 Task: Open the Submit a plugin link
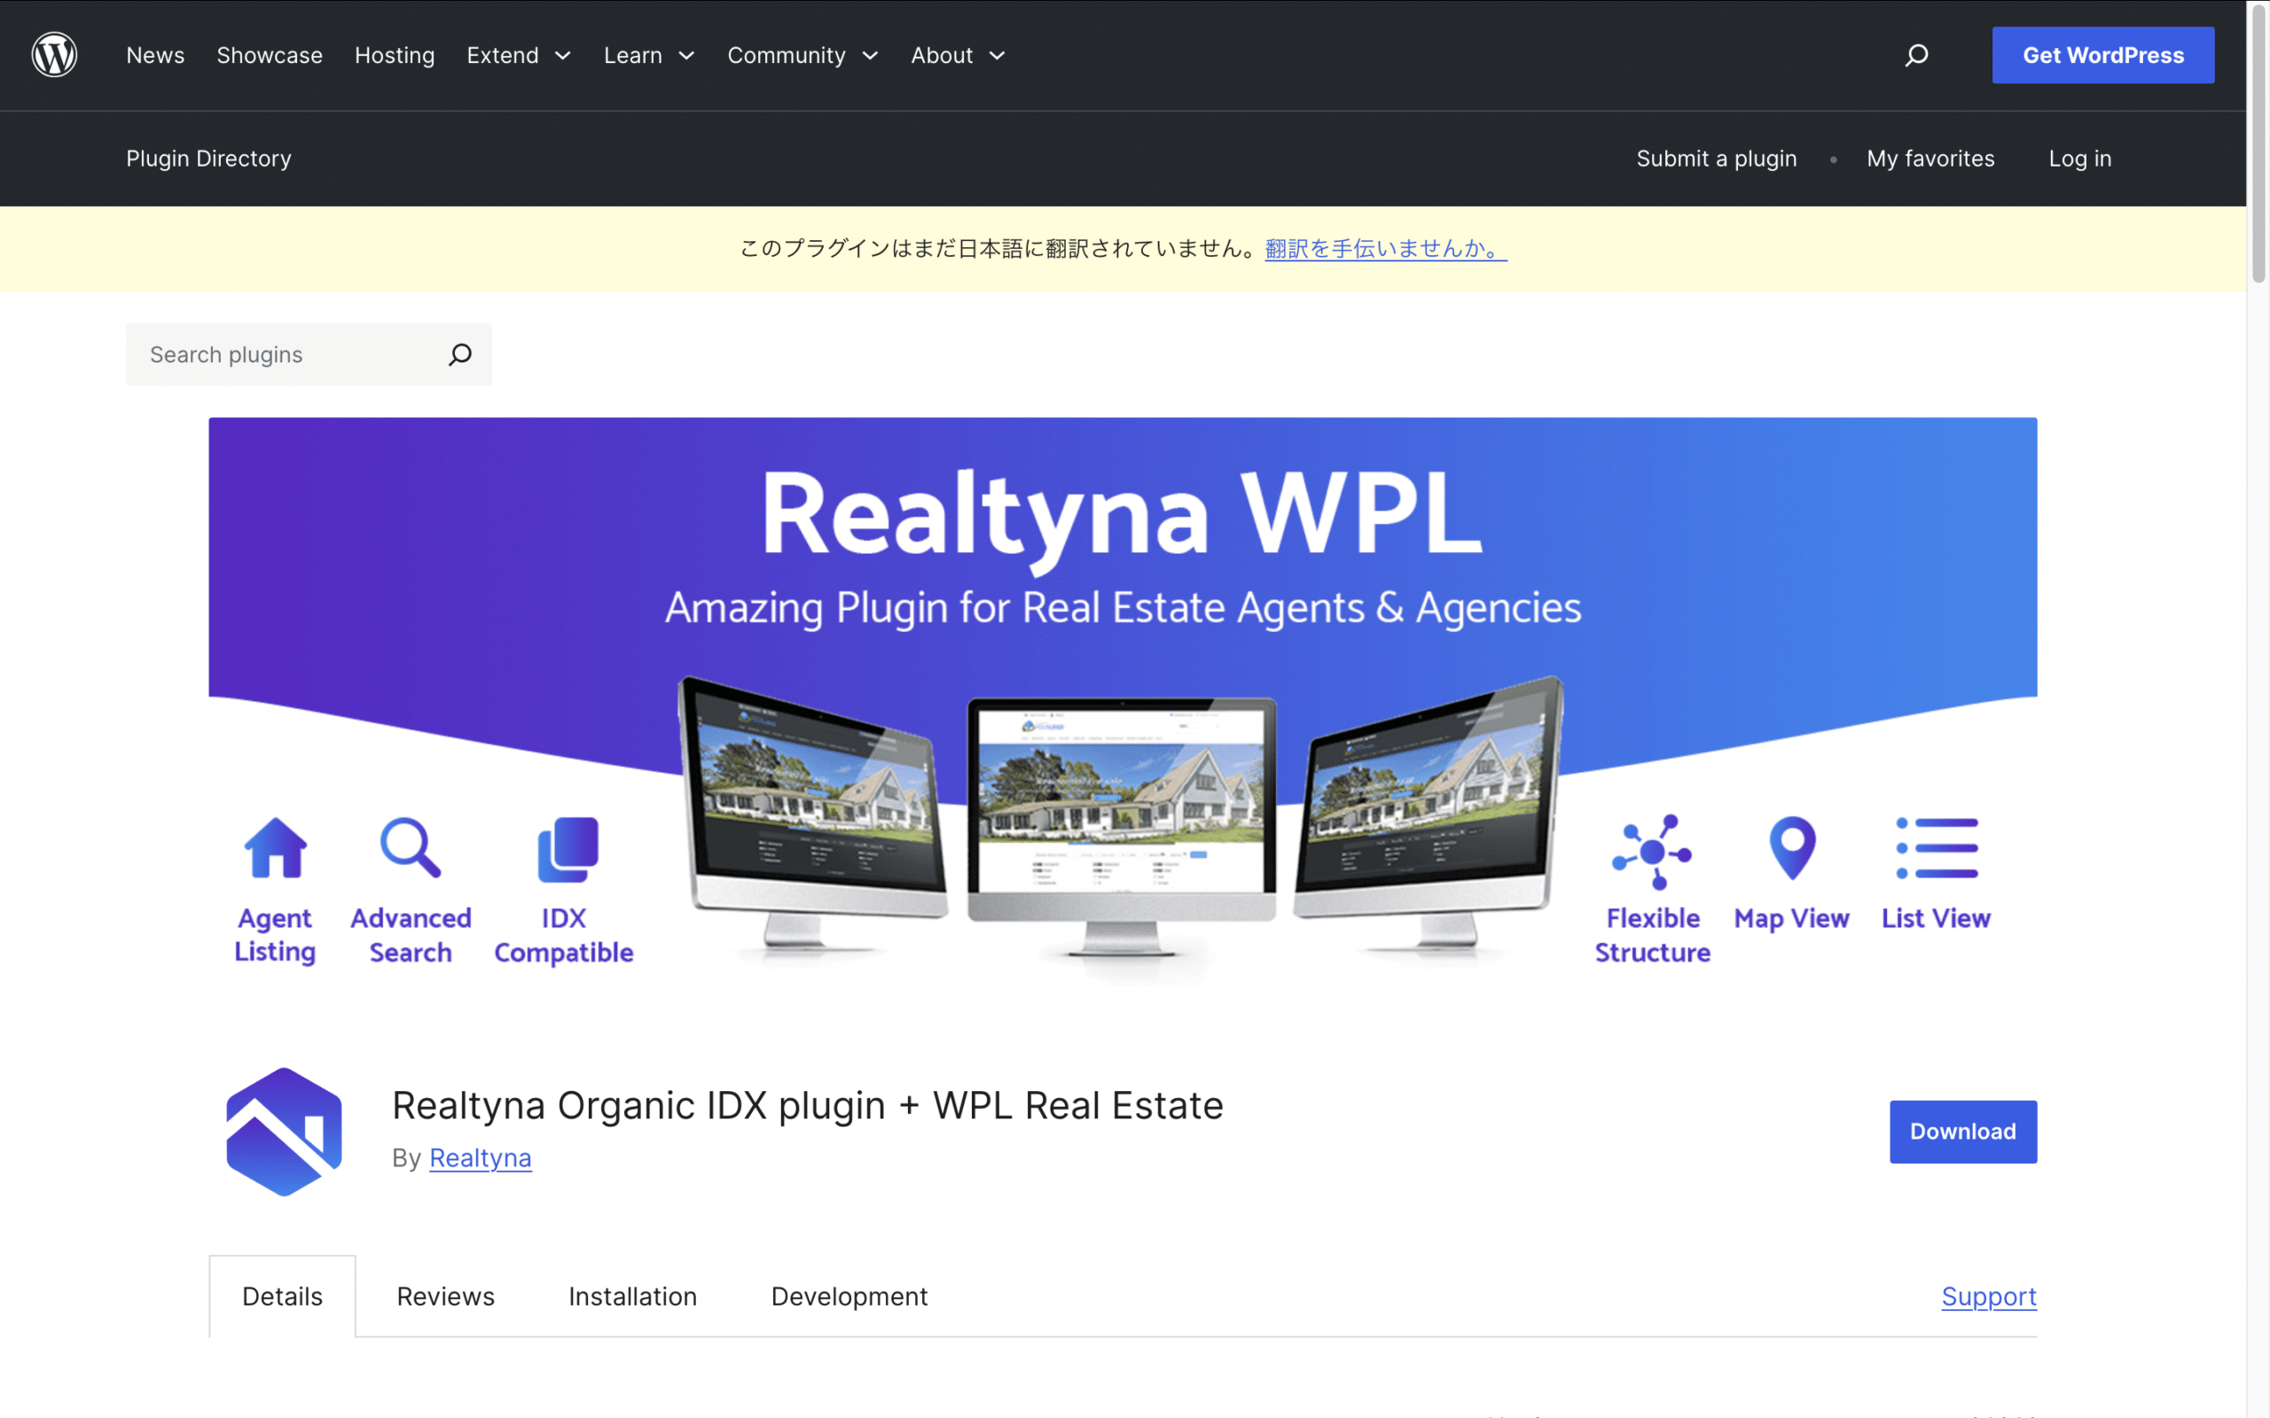[1717, 159]
